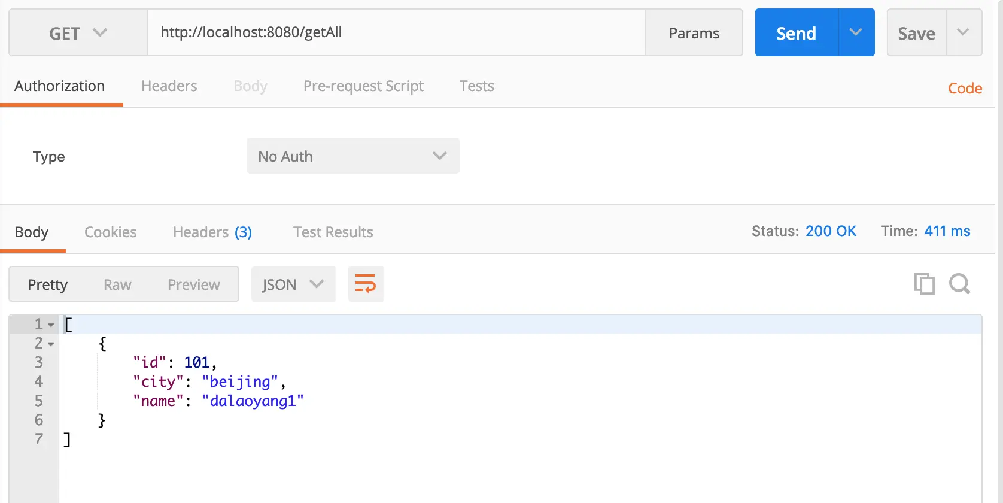
Task: Open the Pre-request Script tab
Action: (363, 86)
